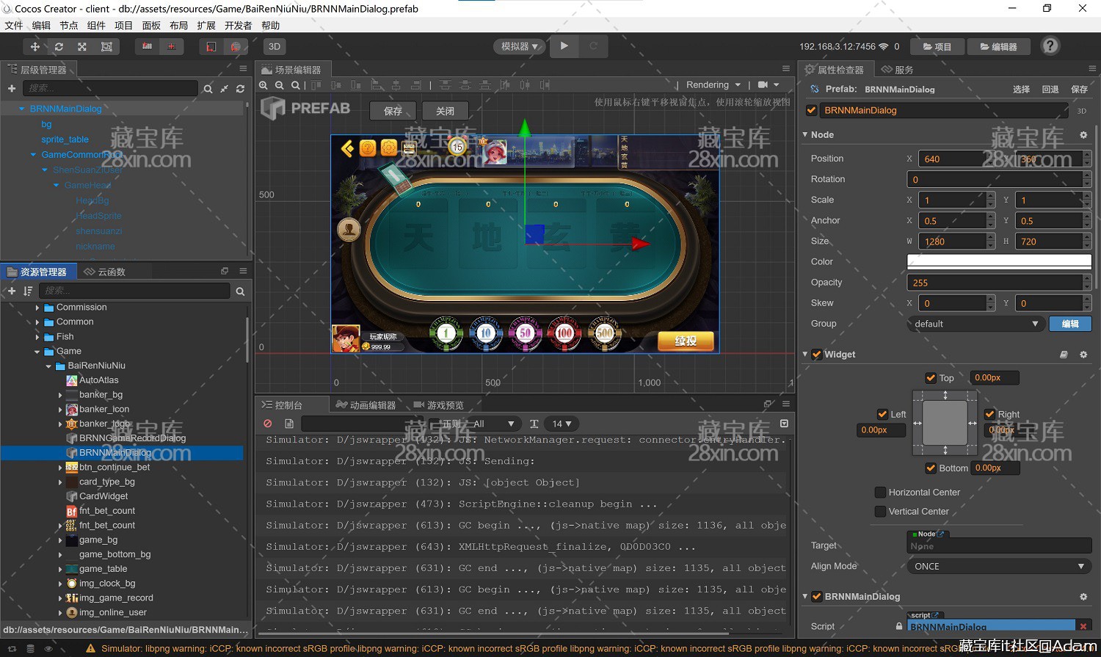Toggle the 3D view mode button
1101x657 pixels.
274,46
